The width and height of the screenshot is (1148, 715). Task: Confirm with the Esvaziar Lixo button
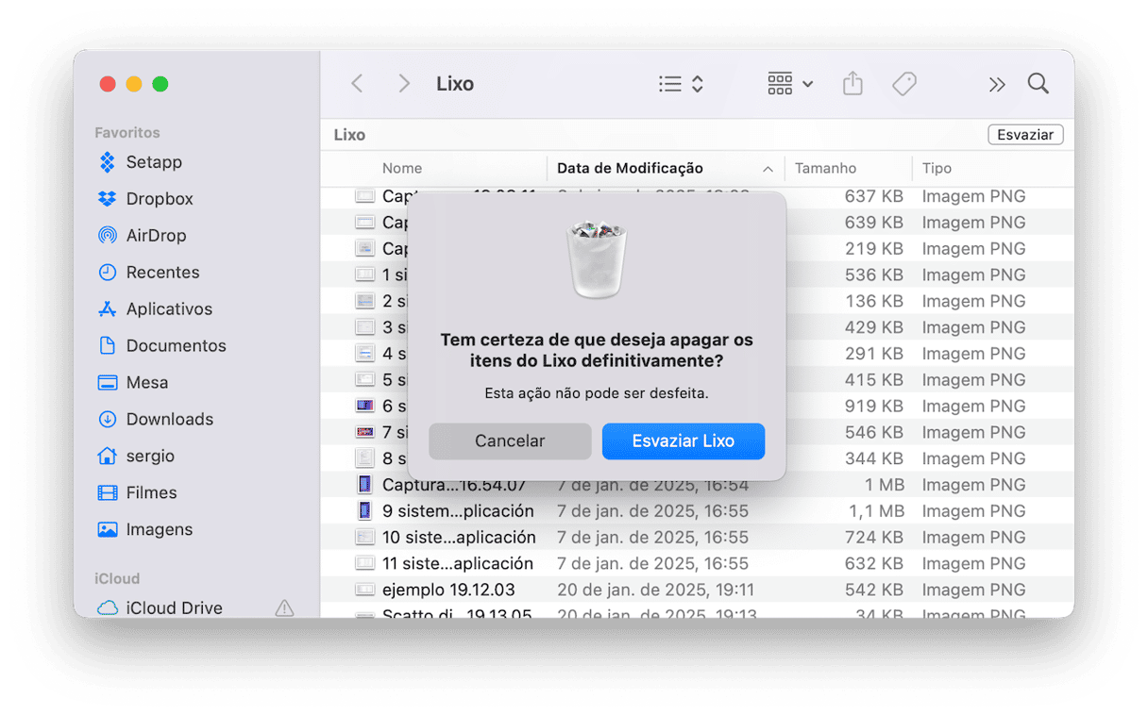(x=683, y=441)
